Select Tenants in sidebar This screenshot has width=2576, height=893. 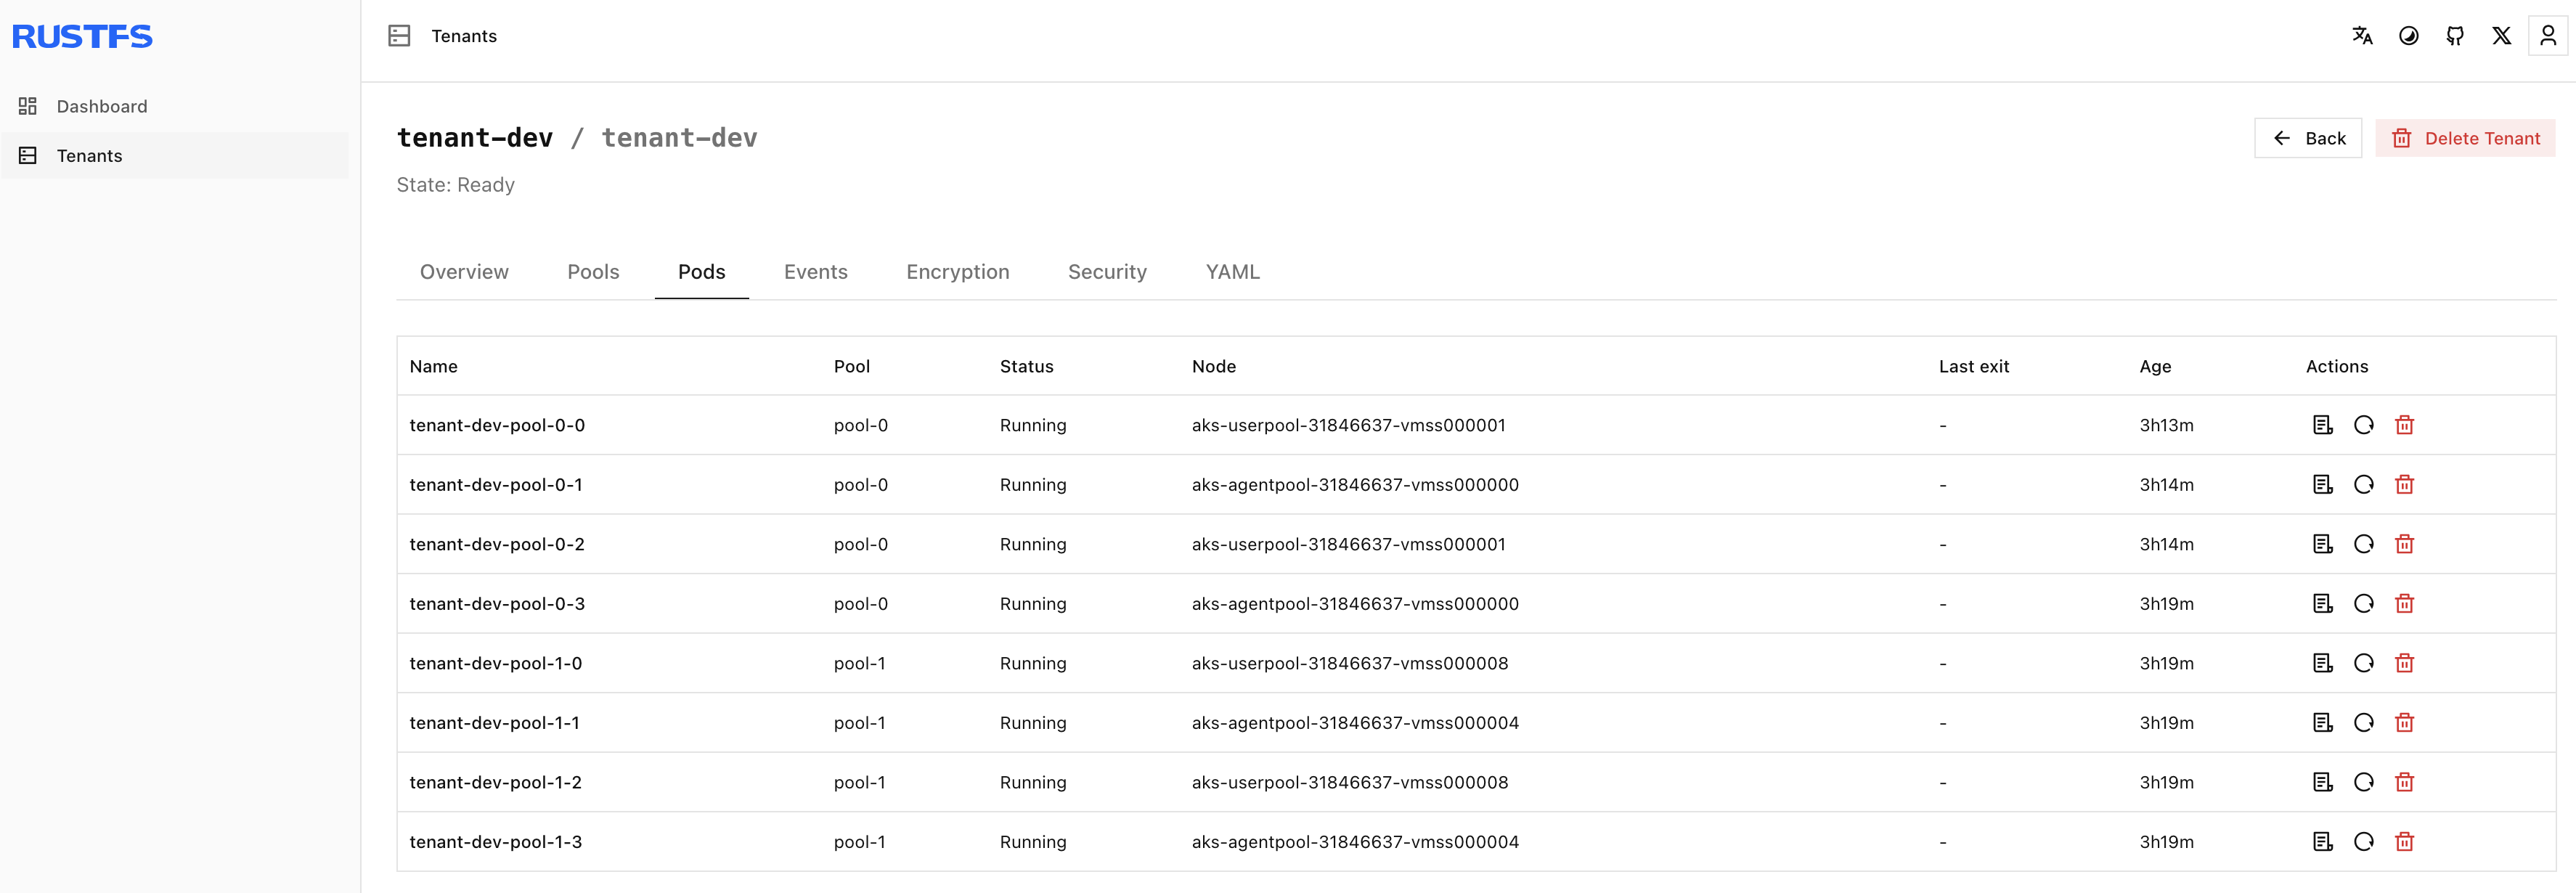click(175, 156)
